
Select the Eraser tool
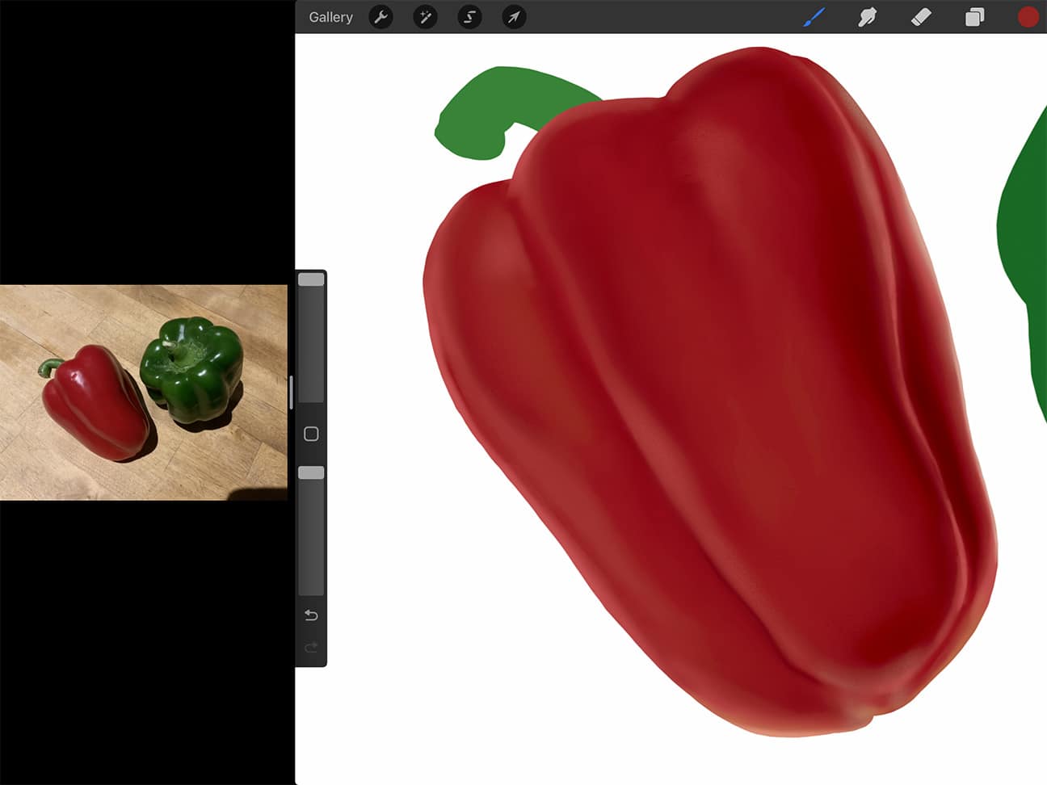click(920, 17)
